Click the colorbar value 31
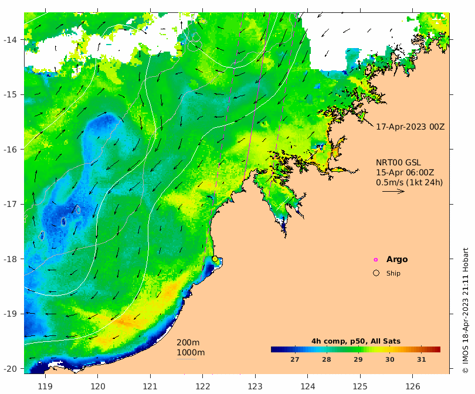This screenshot has width=475, height=394. click(x=422, y=359)
